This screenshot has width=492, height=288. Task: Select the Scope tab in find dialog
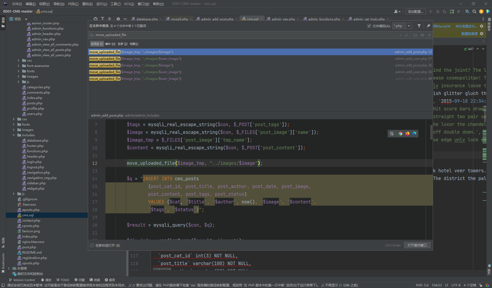(134, 44)
